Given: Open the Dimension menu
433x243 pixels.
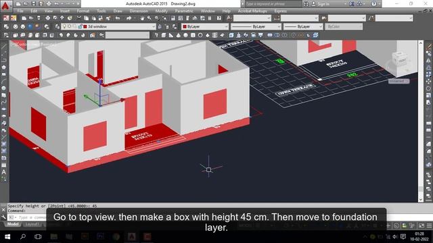Looking at the screenshot, I should click(139, 11).
